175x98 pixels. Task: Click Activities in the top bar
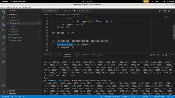click(x=5, y=1)
